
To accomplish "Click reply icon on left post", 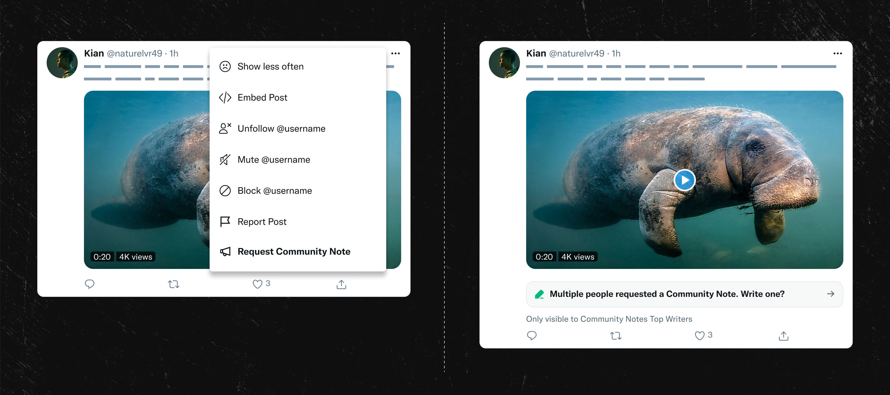I will (x=90, y=284).
